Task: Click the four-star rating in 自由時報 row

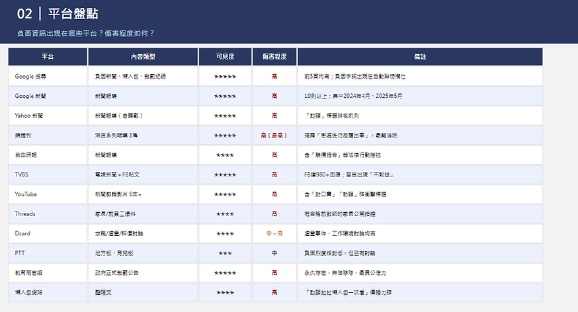Action: coord(226,155)
